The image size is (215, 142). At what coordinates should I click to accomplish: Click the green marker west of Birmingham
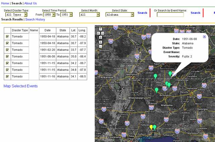[156, 90]
